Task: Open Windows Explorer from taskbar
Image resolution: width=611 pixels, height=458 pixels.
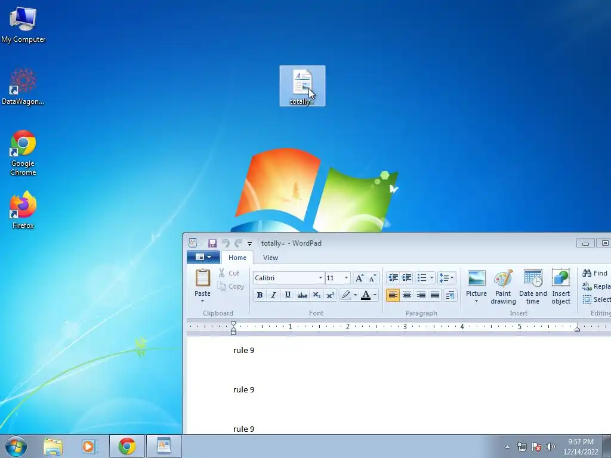Action: pos(53,446)
